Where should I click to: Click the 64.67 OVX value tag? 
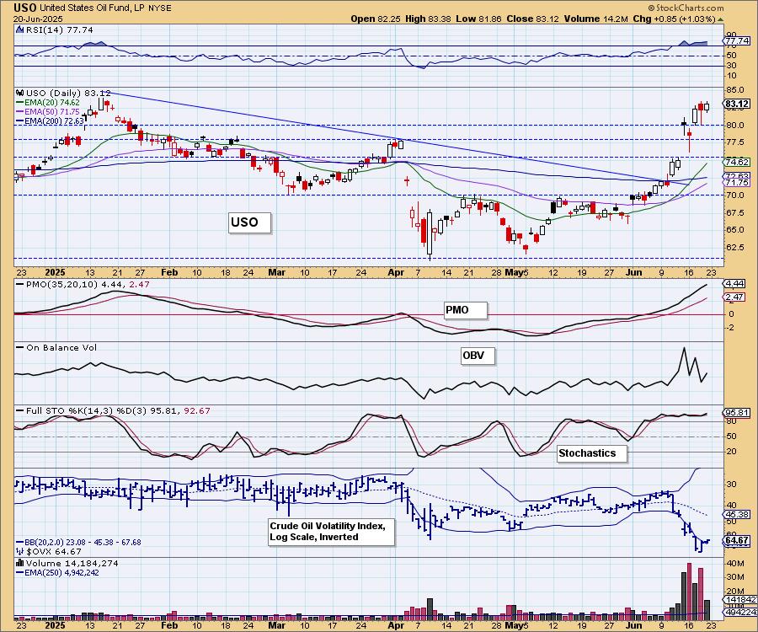point(737,541)
